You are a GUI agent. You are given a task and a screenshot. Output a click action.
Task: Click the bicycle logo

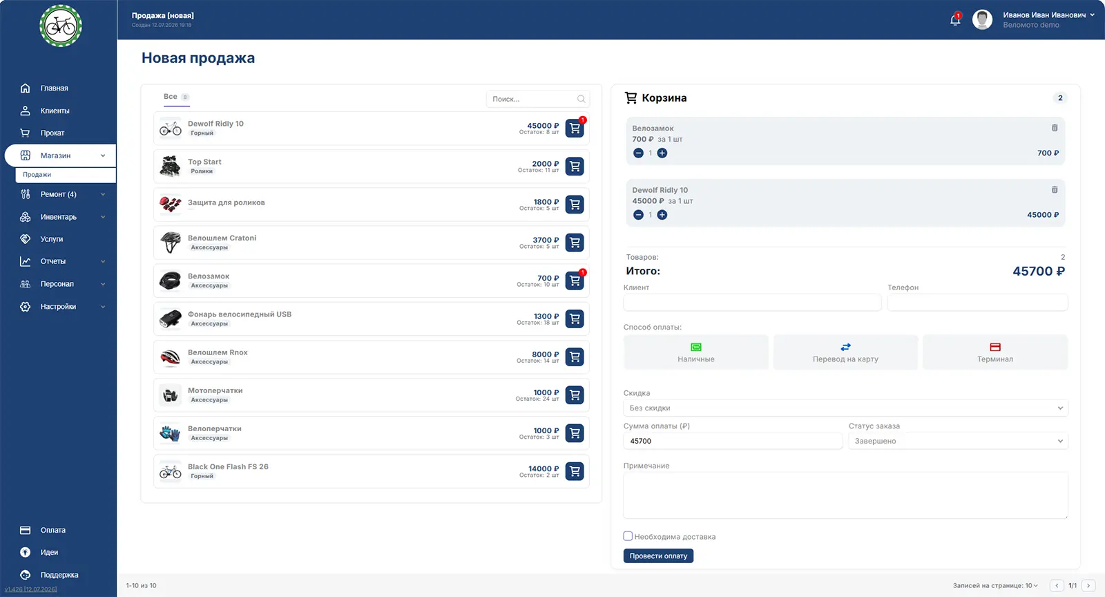(x=61, y=26)
